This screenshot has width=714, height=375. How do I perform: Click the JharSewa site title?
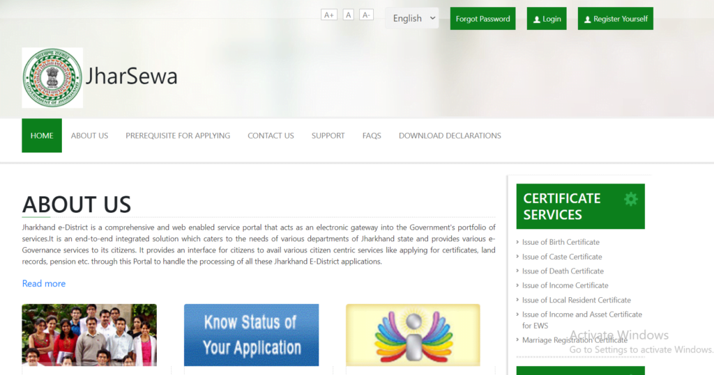coord(131,76)
